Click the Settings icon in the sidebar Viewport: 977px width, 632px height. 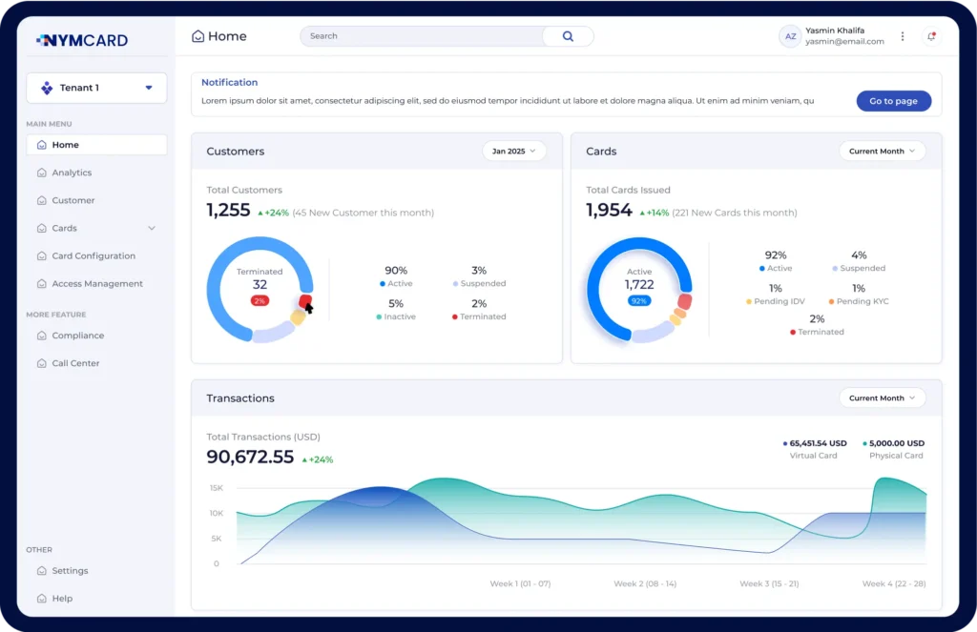click(x=41, y=571)
